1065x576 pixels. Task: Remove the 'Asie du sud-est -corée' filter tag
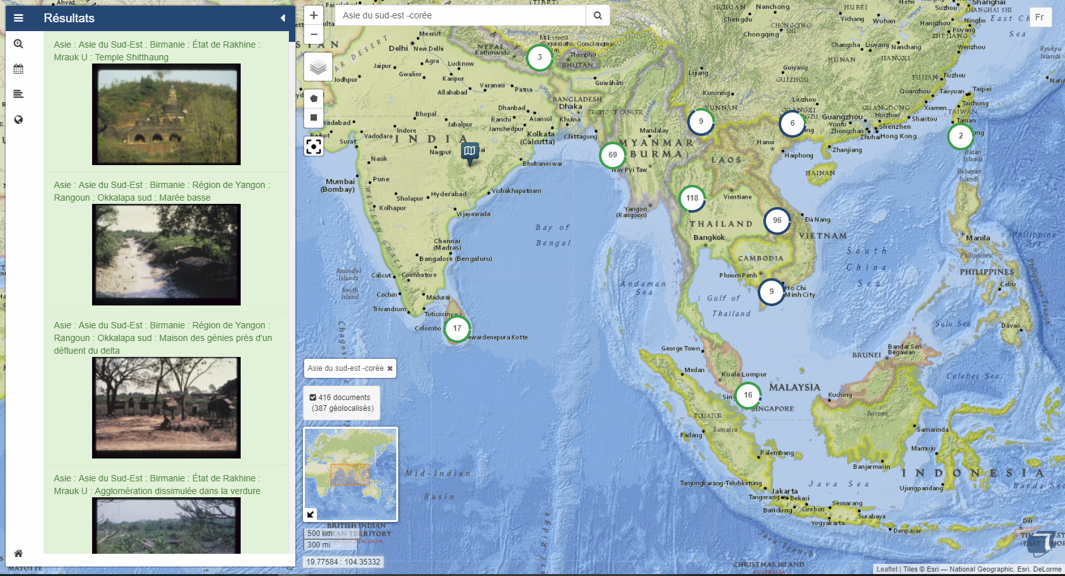tap(390, 368)
